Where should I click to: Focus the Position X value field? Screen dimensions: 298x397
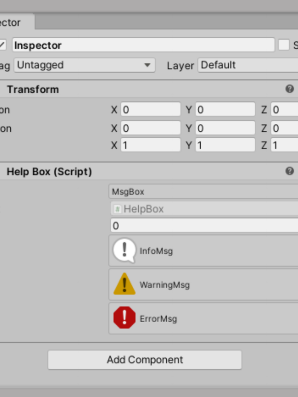(150, 109)
